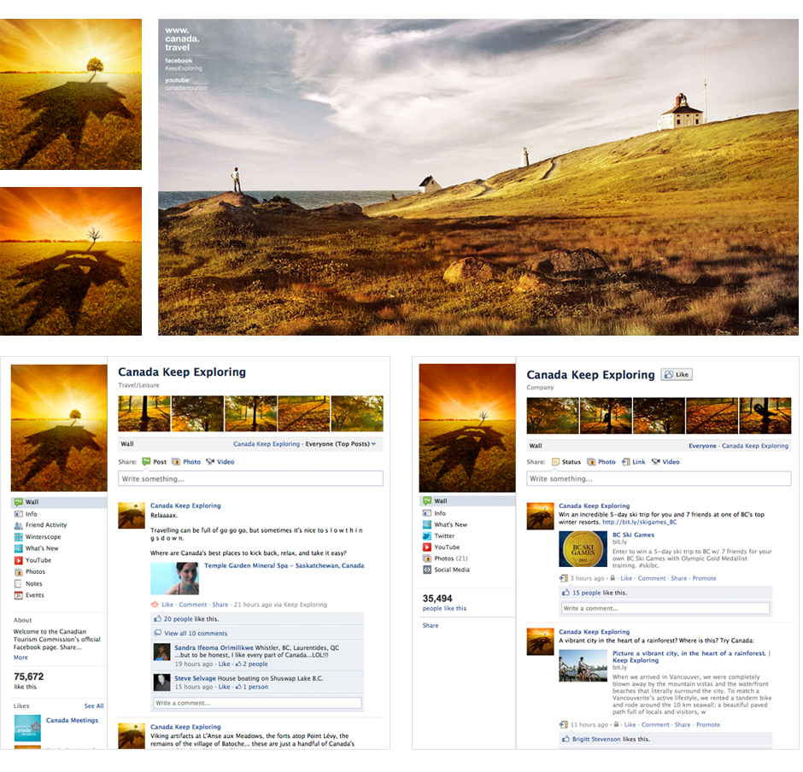Image resolution: width=803 pixels, height=772 pixels.
Task: Click Brigitt Stevenson's name
Action: (x=596, y=740)
